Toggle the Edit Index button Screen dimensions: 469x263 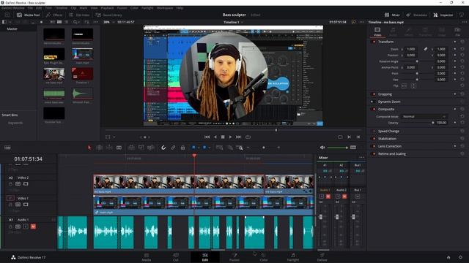tap(79, 15)
